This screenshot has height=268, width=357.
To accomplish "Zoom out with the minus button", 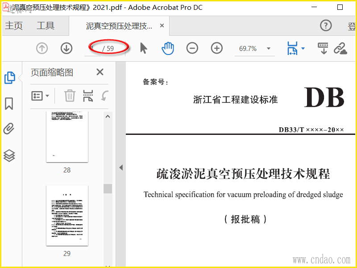I will click(192, 48).
